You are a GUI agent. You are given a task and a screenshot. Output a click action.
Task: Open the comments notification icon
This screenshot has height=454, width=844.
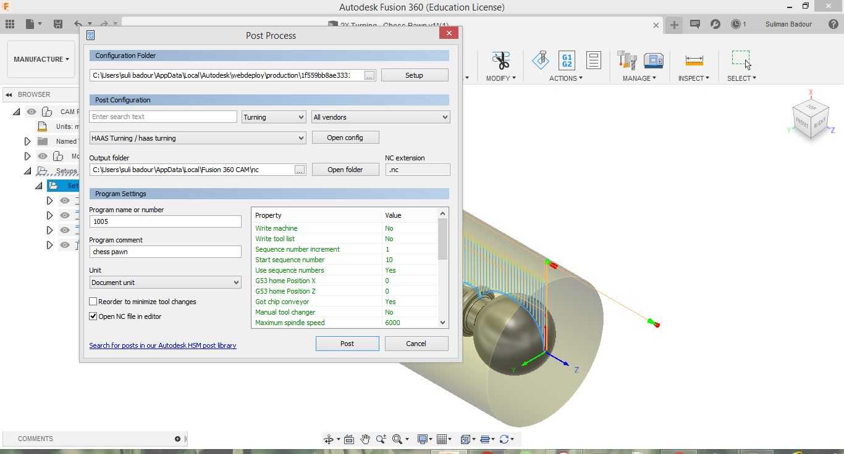click(x=694, y=24)
